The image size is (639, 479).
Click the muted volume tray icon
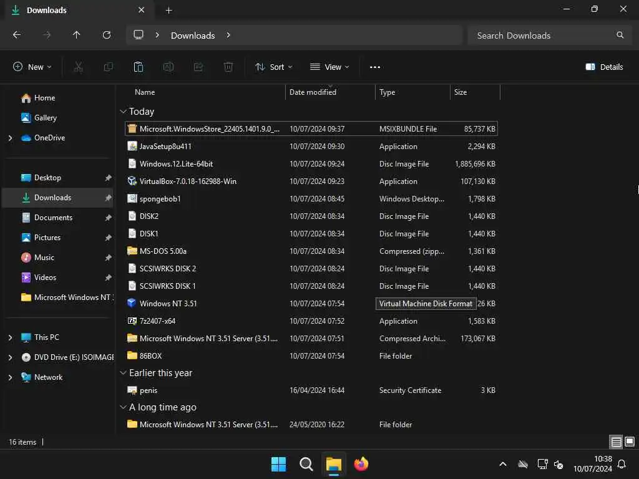[559, 464]
